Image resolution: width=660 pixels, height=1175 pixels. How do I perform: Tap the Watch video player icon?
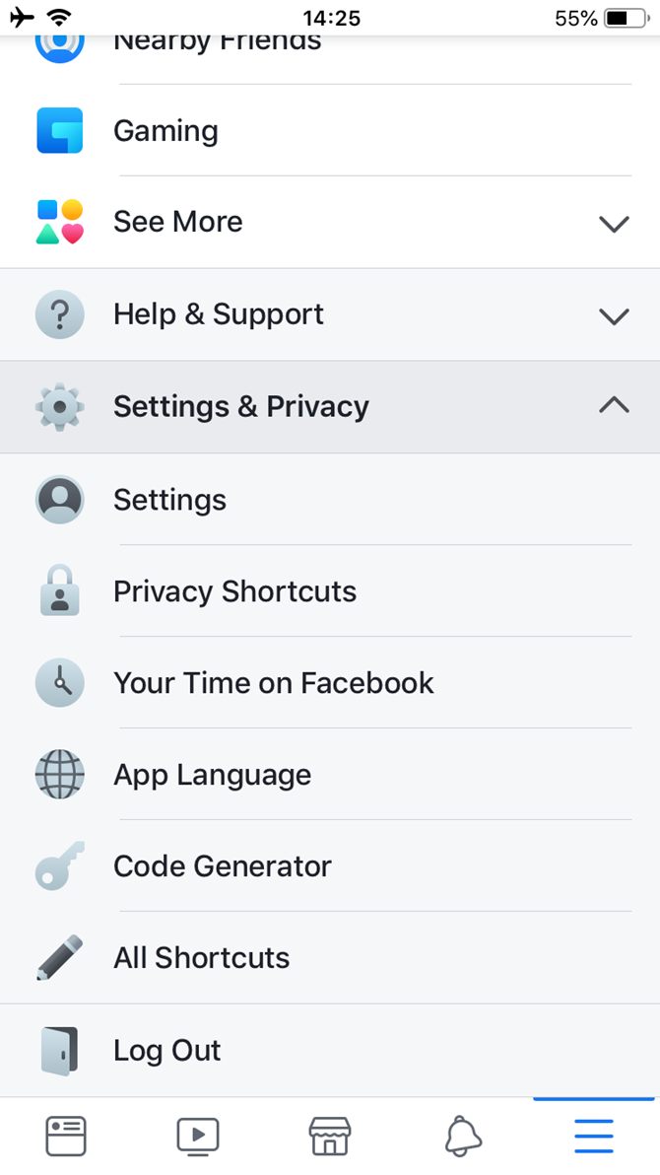[197, 1135]
